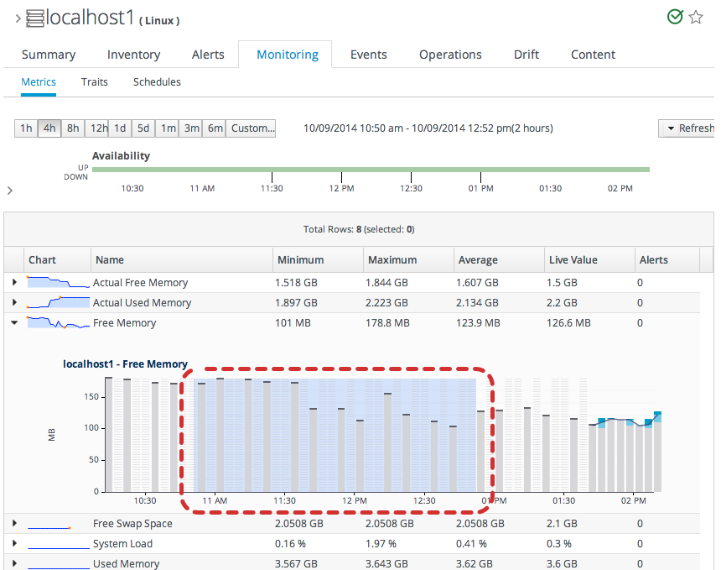Expand the Free Swap Space row
This screenshot has width=721, height=570.
14,524
